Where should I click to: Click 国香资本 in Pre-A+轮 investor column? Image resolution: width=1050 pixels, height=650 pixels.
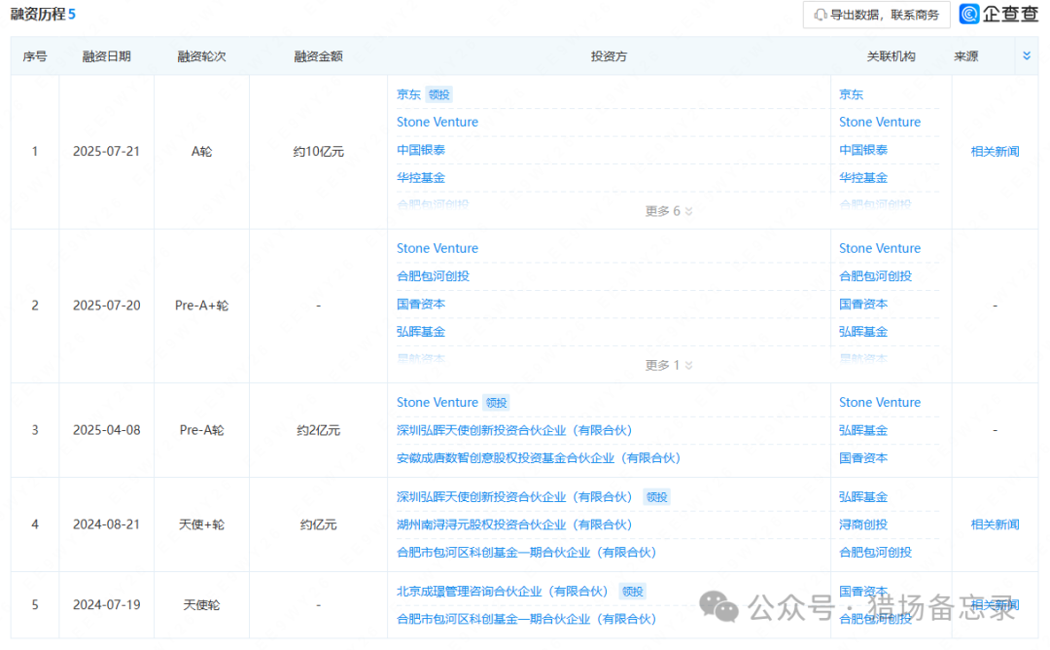(x=421, y=305)
